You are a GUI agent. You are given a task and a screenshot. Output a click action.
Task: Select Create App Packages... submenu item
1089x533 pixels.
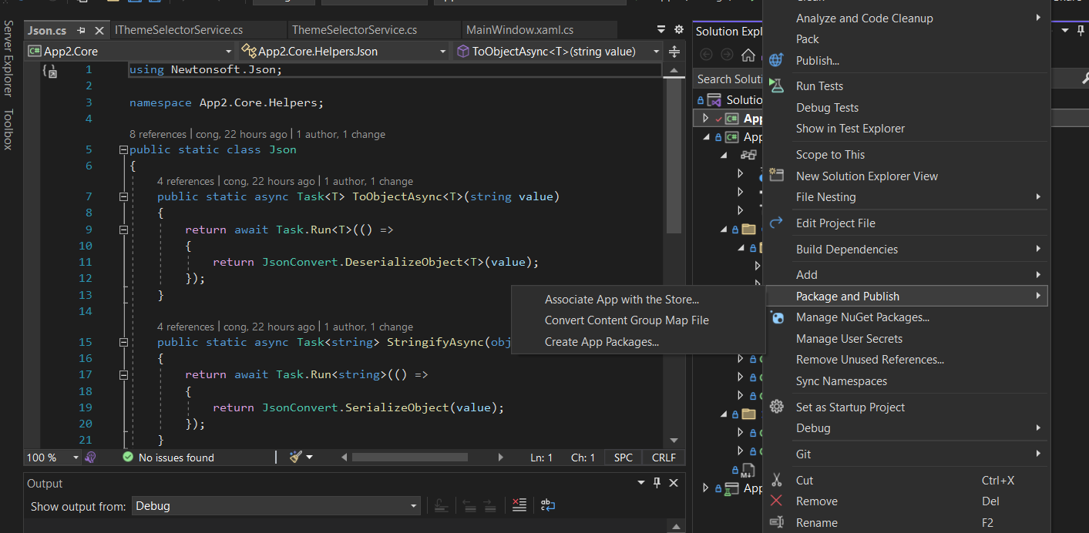[601, 342]
